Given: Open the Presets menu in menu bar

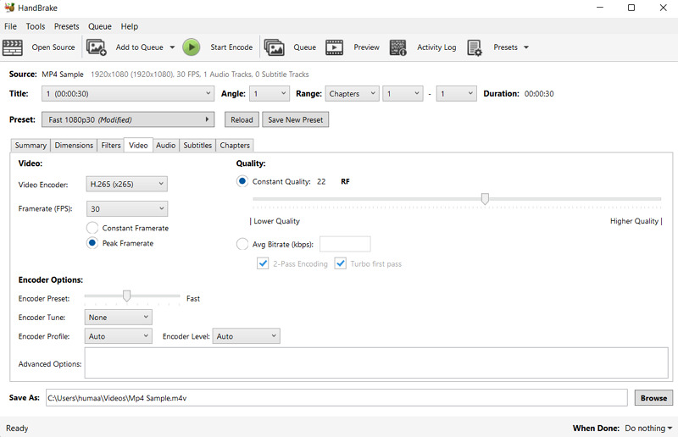Looking at the screenshot, I should click(x=67, y=26).
